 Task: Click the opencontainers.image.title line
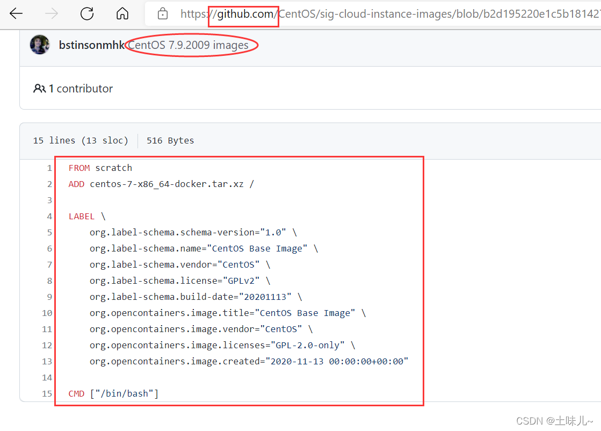pyautogui.click(x=228, y=313)
